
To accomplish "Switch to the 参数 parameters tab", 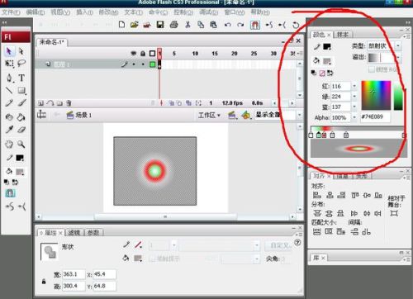I will click(x=93, y=233).
